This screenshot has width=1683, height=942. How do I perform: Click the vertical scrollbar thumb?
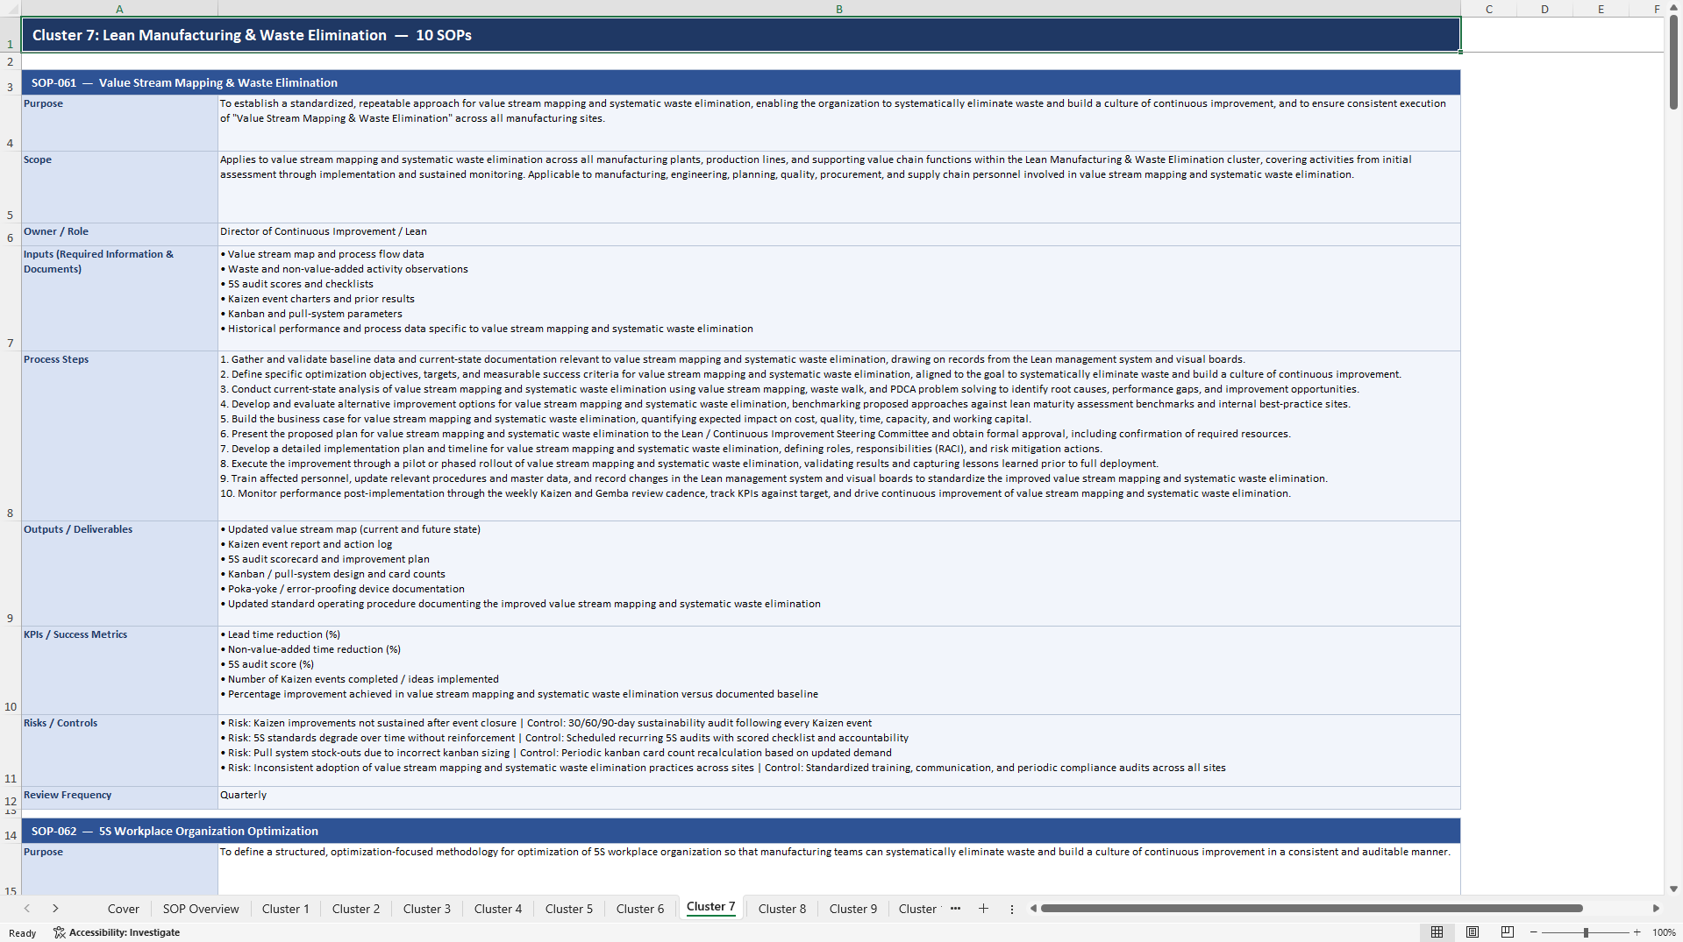(1673, 63)
